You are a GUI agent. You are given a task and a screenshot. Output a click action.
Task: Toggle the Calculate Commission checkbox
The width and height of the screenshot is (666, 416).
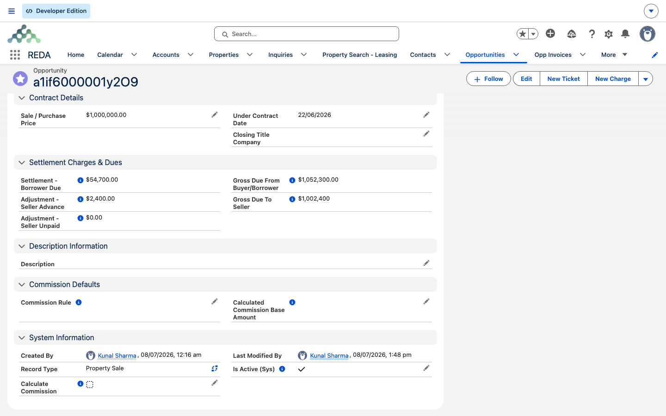(90, 385)
